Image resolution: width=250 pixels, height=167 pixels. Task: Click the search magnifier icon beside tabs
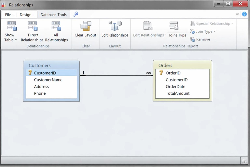pos(76,14)
